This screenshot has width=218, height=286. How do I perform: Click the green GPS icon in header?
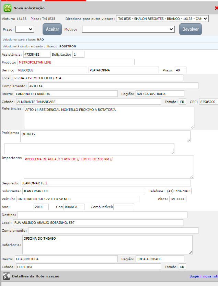(7, 8)
